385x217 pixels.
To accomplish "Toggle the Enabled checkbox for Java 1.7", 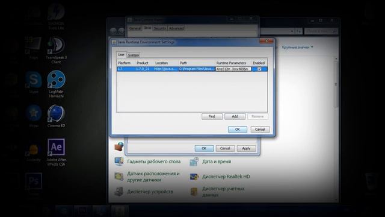I will (259, 69).
